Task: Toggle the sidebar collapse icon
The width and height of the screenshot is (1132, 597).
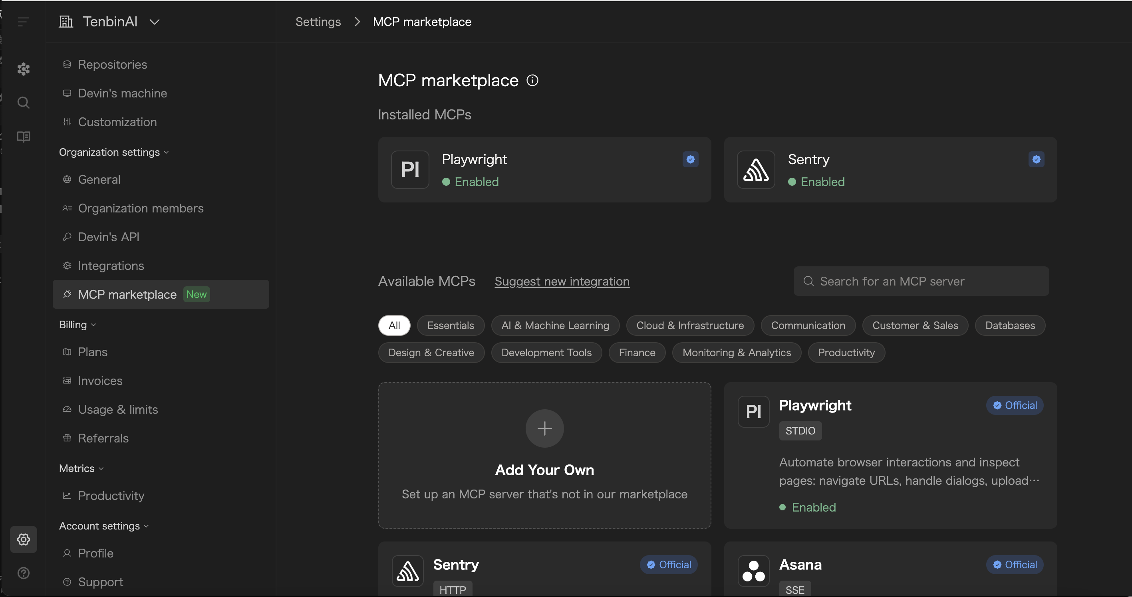Action: (23, 22)
